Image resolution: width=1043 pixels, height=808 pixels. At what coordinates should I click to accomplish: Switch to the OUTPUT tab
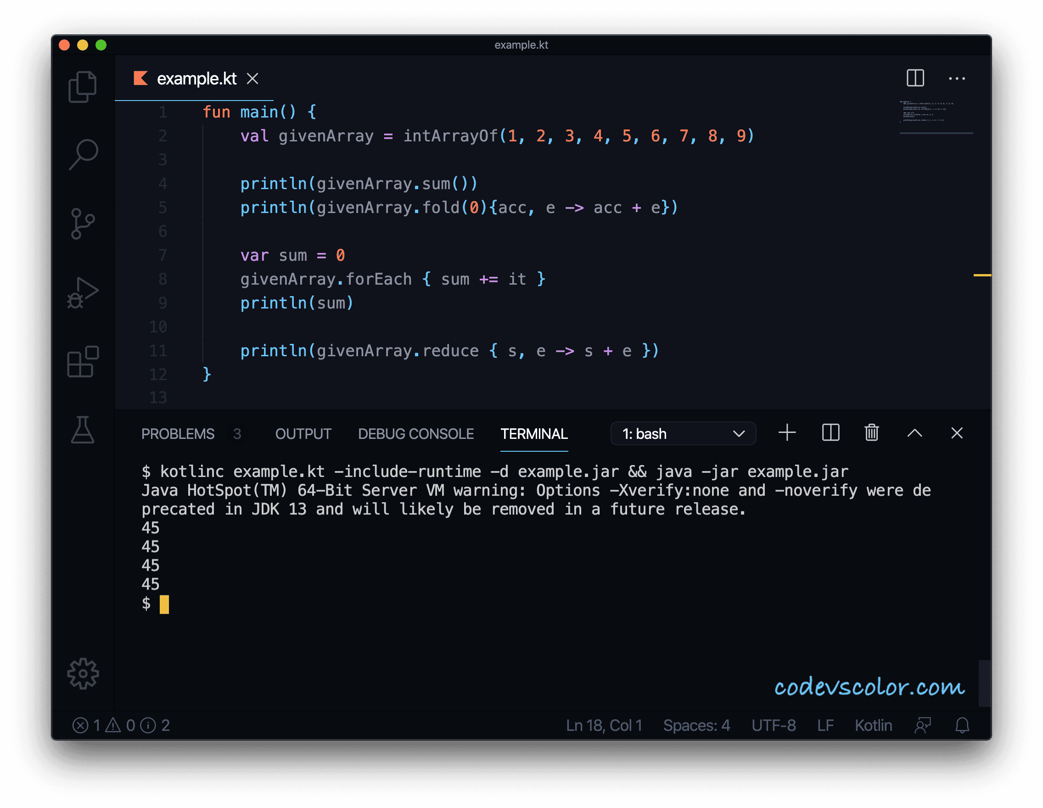click(303, 434)
